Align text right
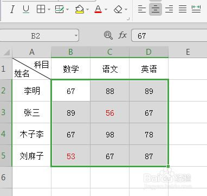The width and height of the screenshot is (207, 196). click(169, 9)
